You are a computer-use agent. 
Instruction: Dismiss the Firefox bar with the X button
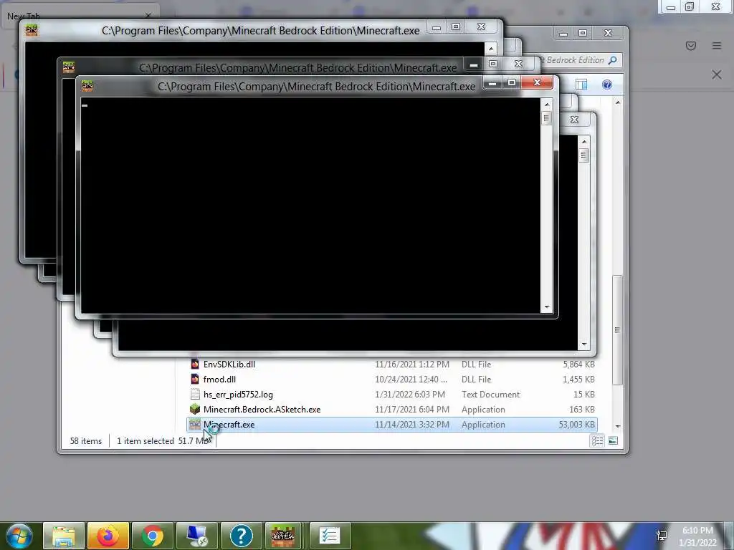[717, 74]
